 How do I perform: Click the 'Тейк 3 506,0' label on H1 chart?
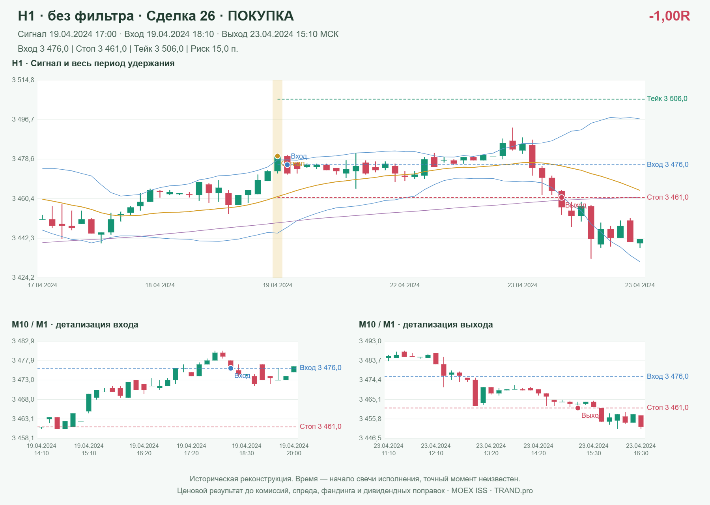click(x=667, y=99)
